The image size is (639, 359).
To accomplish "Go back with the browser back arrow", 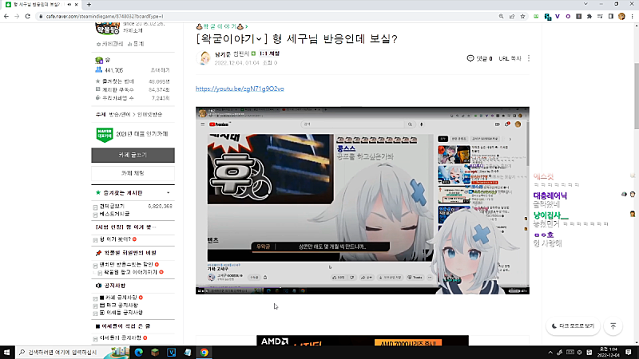I will (6, 16).
